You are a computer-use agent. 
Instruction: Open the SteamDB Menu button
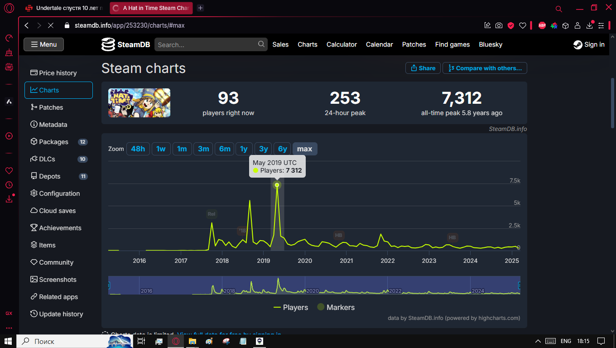43,44
